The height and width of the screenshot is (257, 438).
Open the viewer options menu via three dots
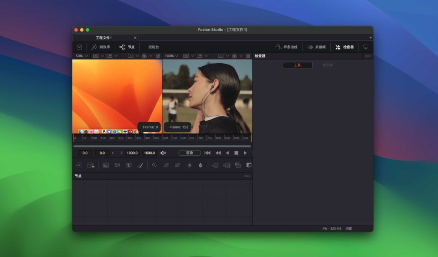367,56
